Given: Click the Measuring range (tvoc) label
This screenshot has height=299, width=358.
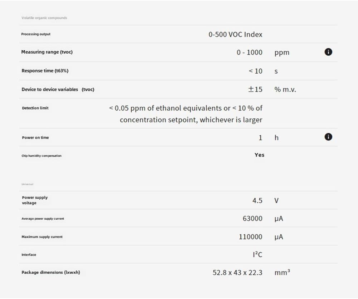Looking at the screenshot, I should [x=47, y=52].
